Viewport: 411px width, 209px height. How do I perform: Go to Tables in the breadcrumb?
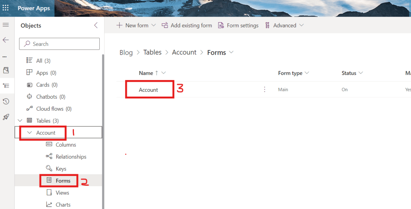point(152,52)
